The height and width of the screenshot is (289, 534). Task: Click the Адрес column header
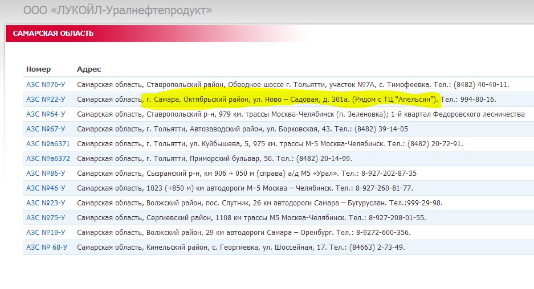coord(89,69)
